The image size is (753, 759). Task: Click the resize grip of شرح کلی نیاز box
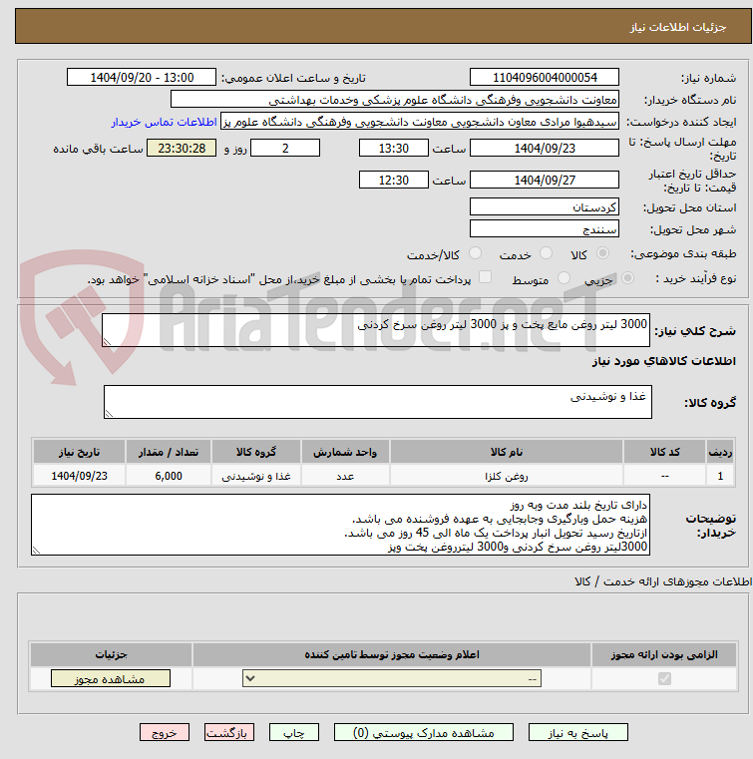(107, 342)
